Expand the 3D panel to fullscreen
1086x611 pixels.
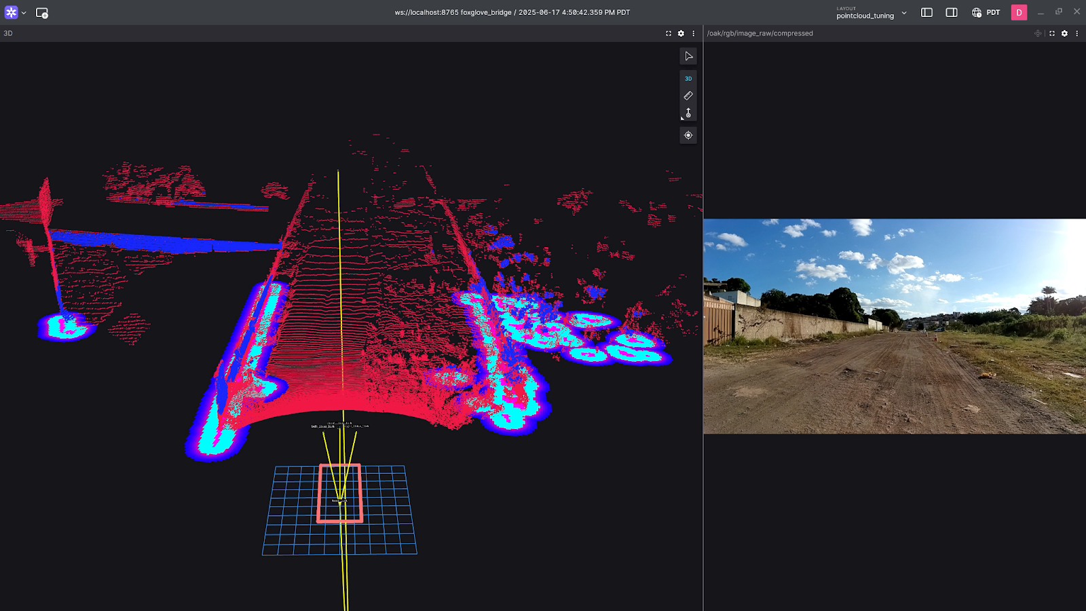point(669,33)
